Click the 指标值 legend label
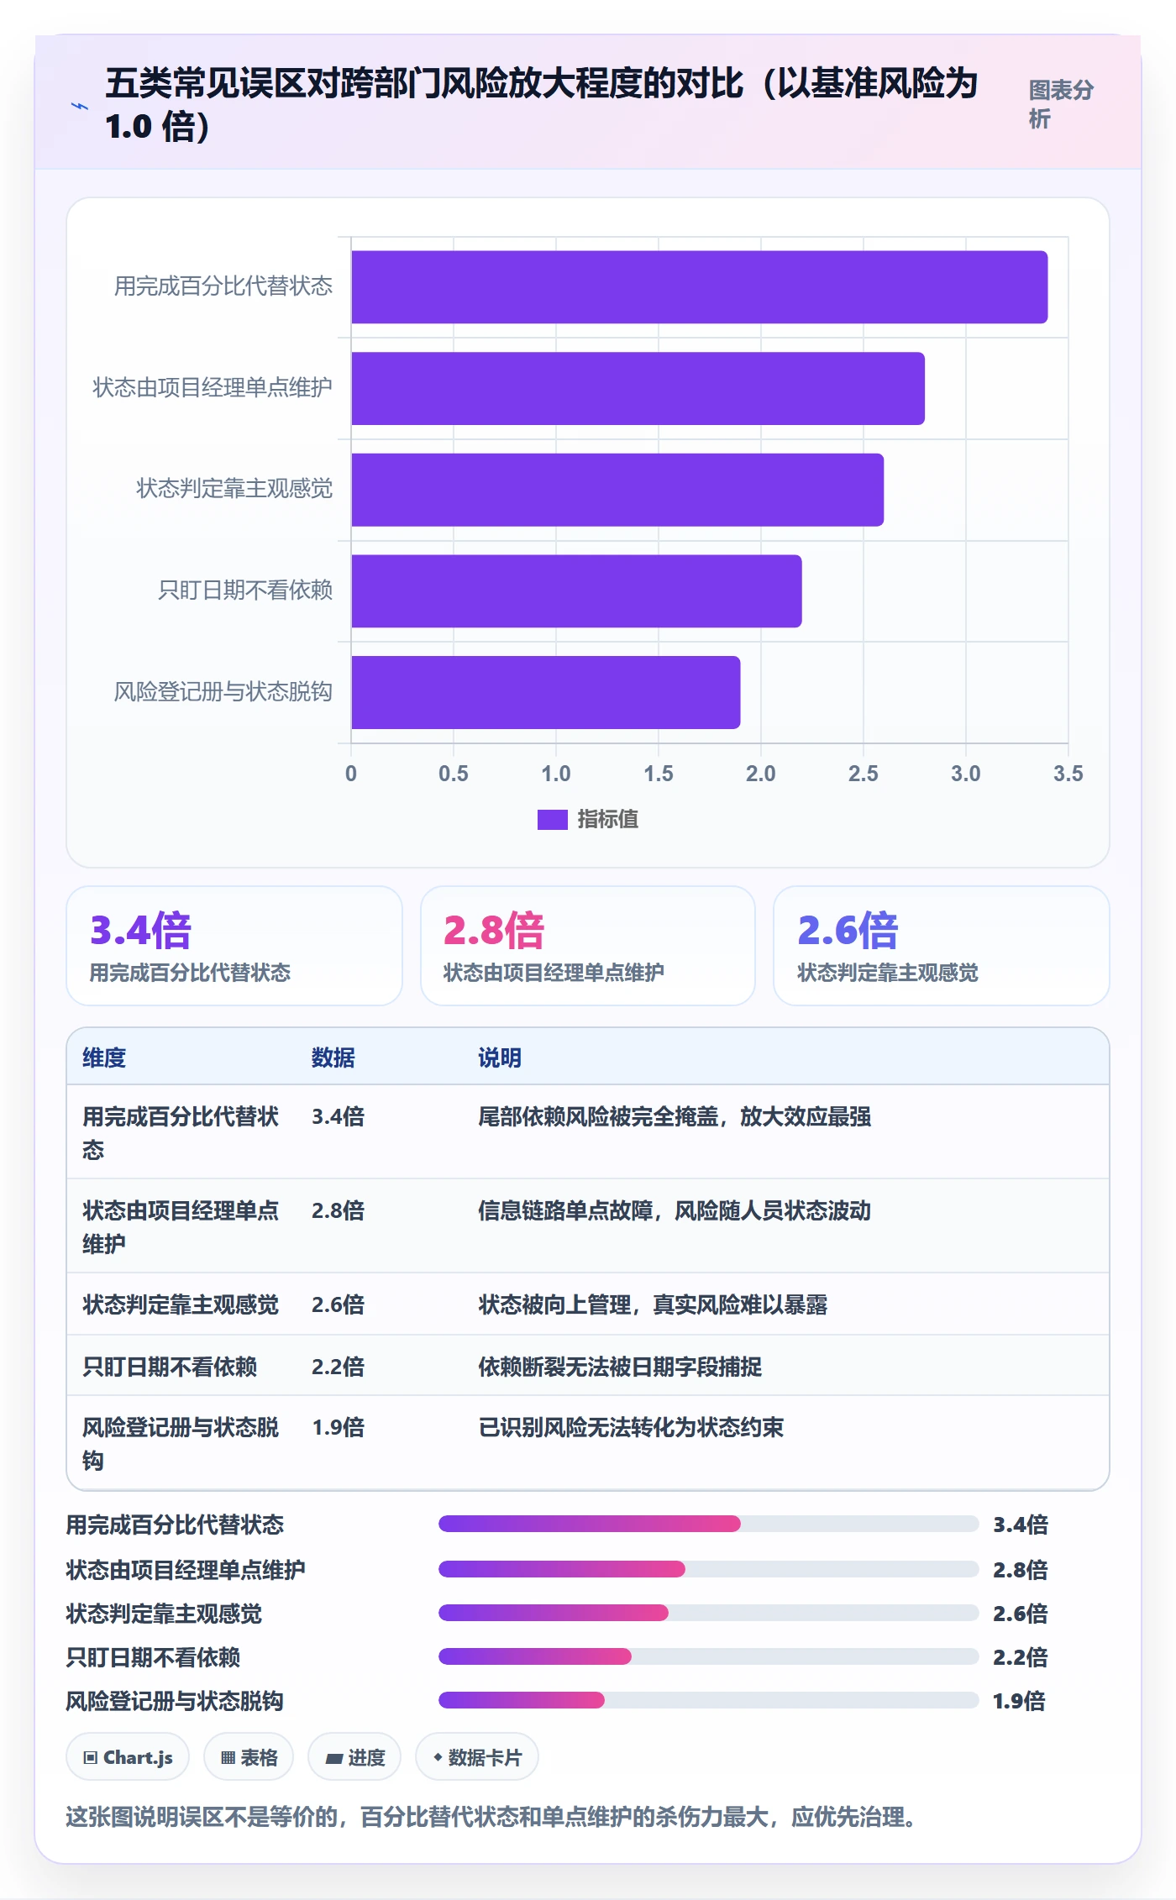This screenshot has width=1176, height=1900. (x=607, y=819)
